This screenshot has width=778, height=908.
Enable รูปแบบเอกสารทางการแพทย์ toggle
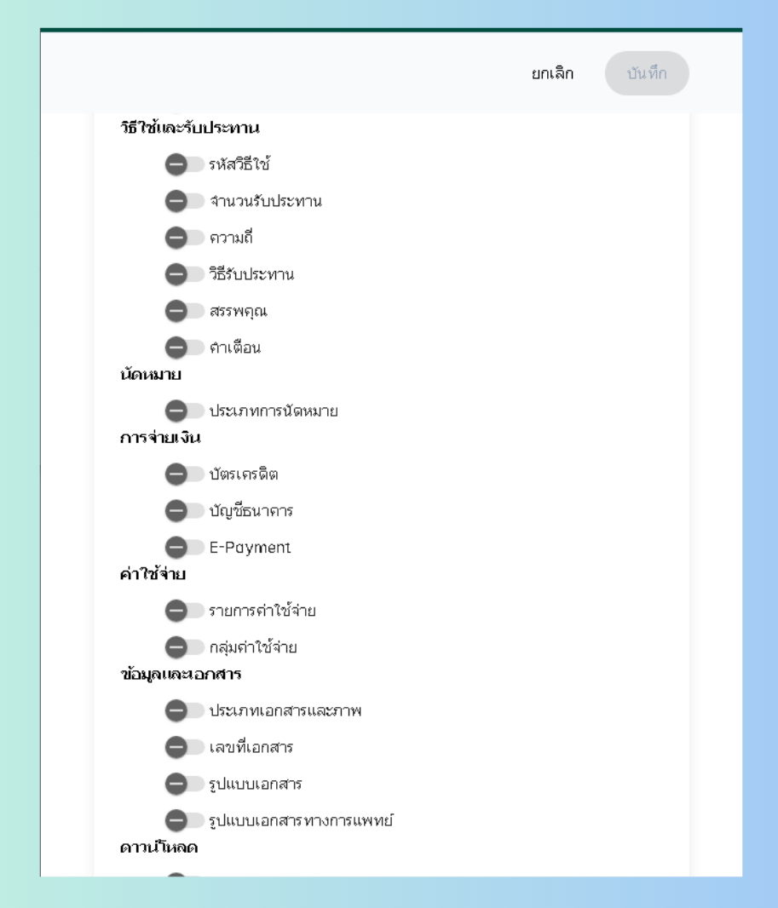click(x=185, y=820)
